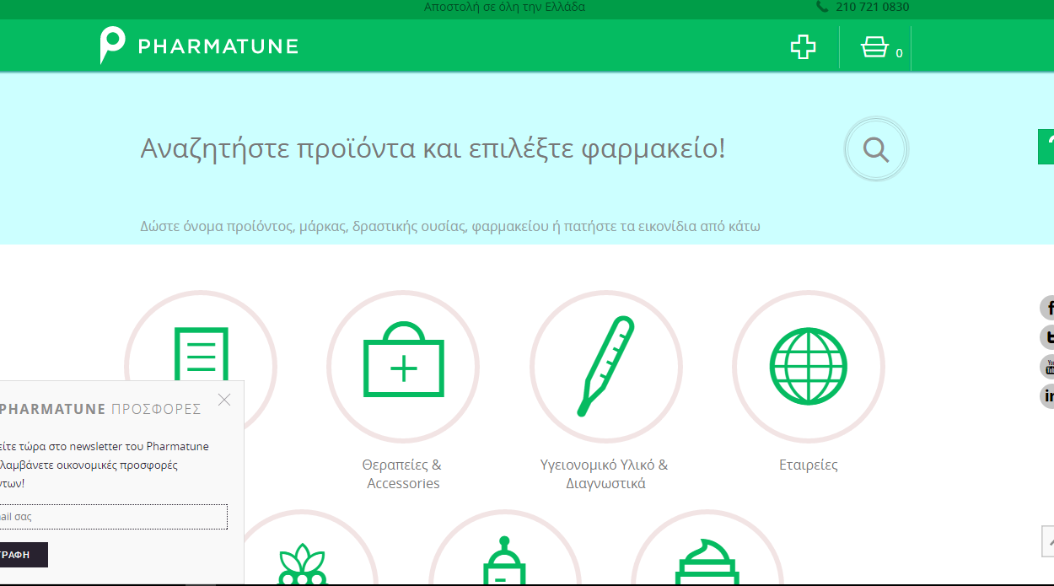This screenshot has width=1054, height=586.
Task: Open the Twitter social icon
Action: click(1048, 337)
